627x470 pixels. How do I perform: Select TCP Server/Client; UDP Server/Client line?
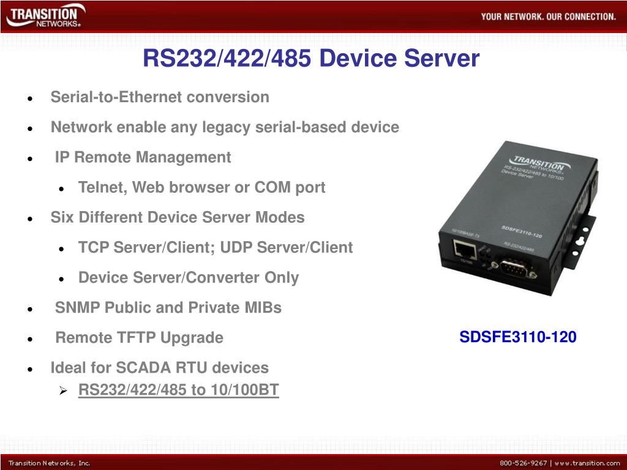click(x=215, y=247)
